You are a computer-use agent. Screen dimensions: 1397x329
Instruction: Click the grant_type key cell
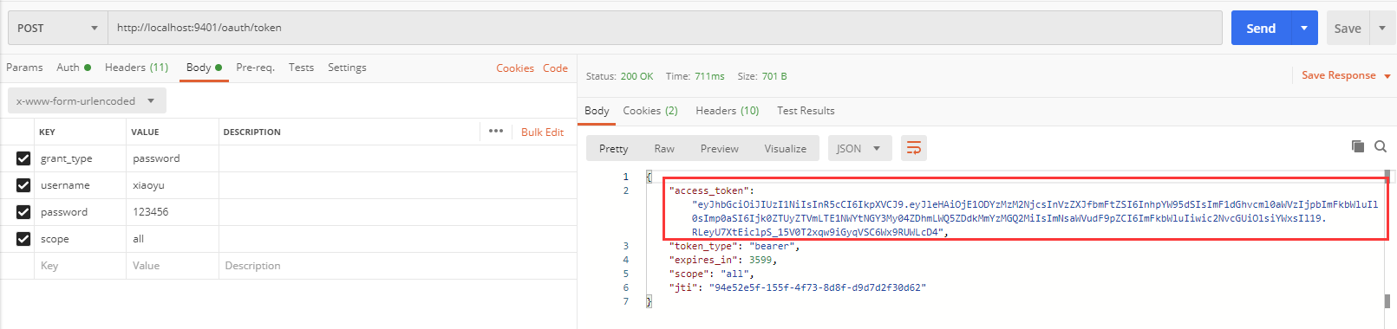pos(80,158)
